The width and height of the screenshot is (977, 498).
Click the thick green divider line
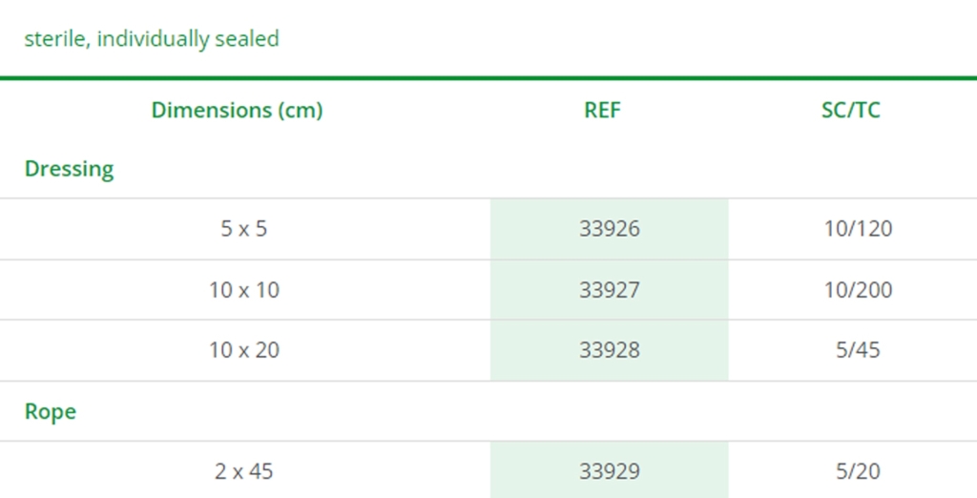pos(488,77)
